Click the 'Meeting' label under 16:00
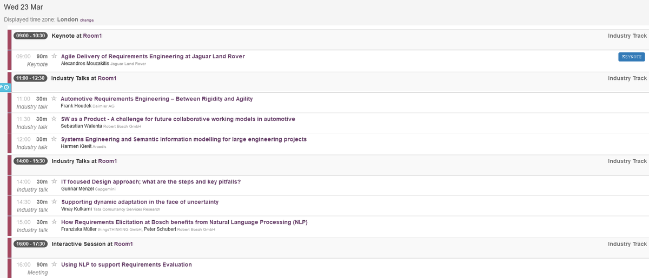The width and height of the screenshot is (649, 278). coord(38,273)
